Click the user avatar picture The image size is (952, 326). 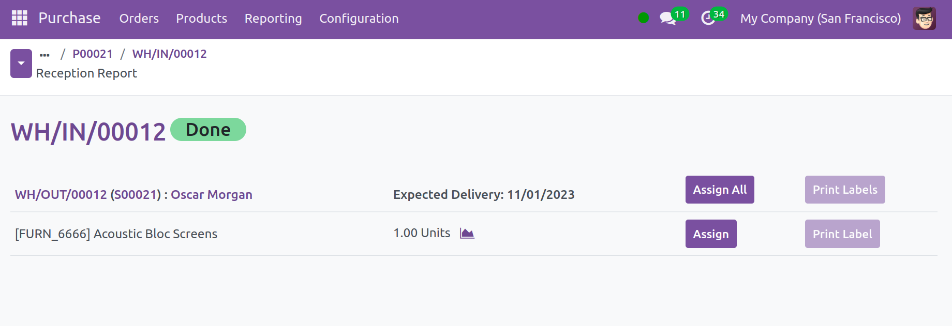[924, 19]
